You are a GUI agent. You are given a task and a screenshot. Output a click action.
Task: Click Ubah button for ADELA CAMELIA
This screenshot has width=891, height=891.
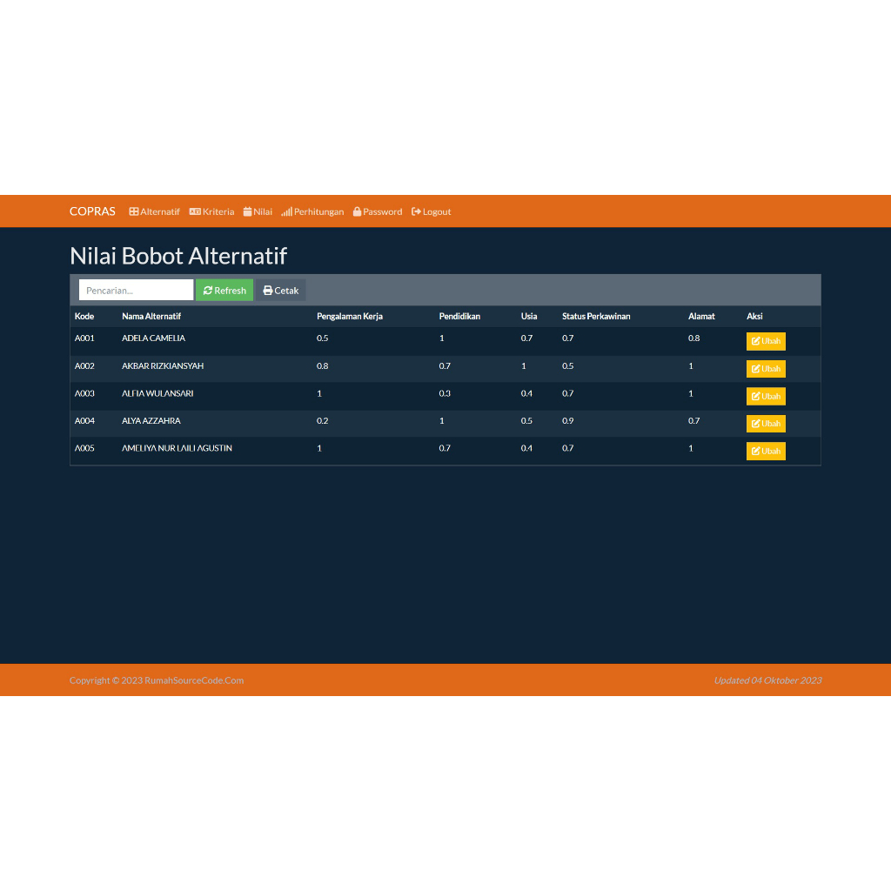[x=766, y=341]
